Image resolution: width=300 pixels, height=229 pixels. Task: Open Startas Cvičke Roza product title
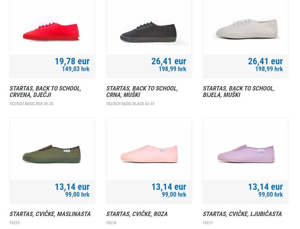(x=137, y=214)
